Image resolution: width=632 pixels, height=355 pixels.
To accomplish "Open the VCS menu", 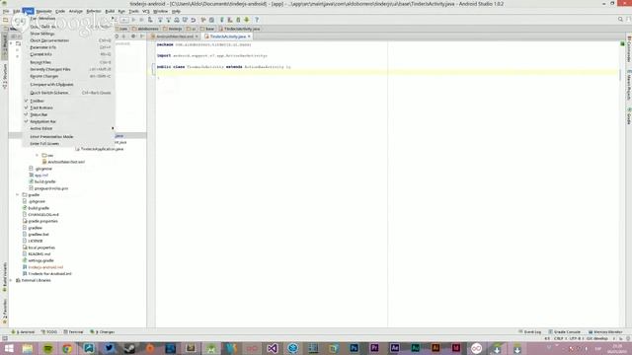I will 145,11.
